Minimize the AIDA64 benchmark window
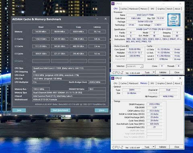 click(97, 19)
